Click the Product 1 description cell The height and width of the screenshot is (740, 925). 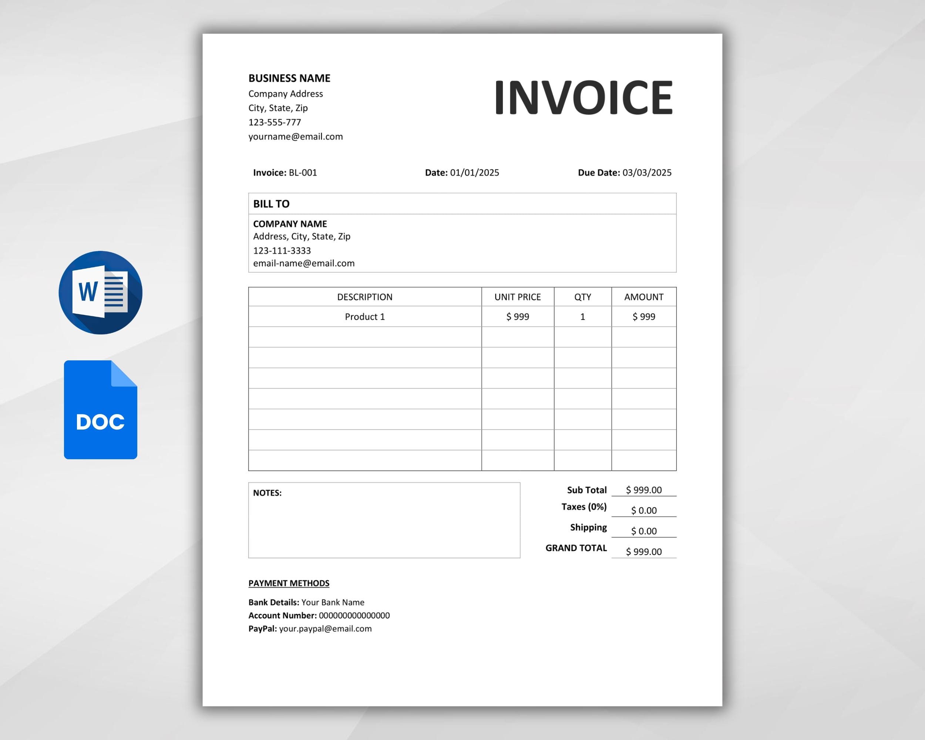point(365,317)
